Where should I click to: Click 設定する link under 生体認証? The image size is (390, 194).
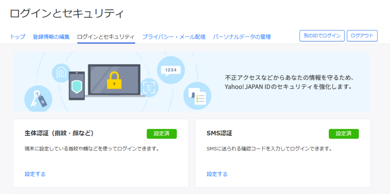click(35, 174)
